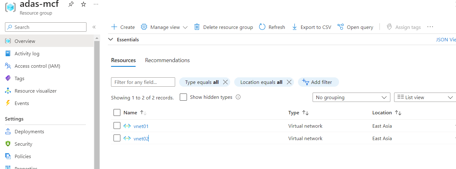
Task: Switch to the Recommendations tab
Action: click(167, 60)
